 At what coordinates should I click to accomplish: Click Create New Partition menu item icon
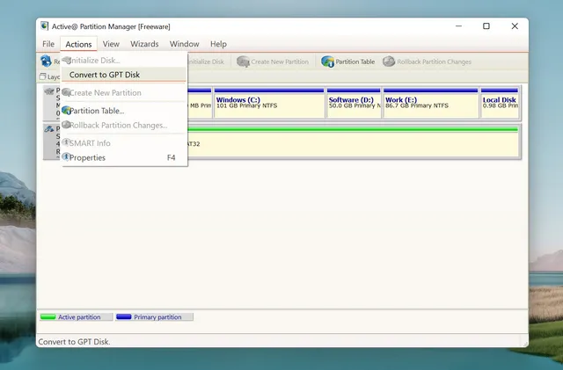point(67,92)
